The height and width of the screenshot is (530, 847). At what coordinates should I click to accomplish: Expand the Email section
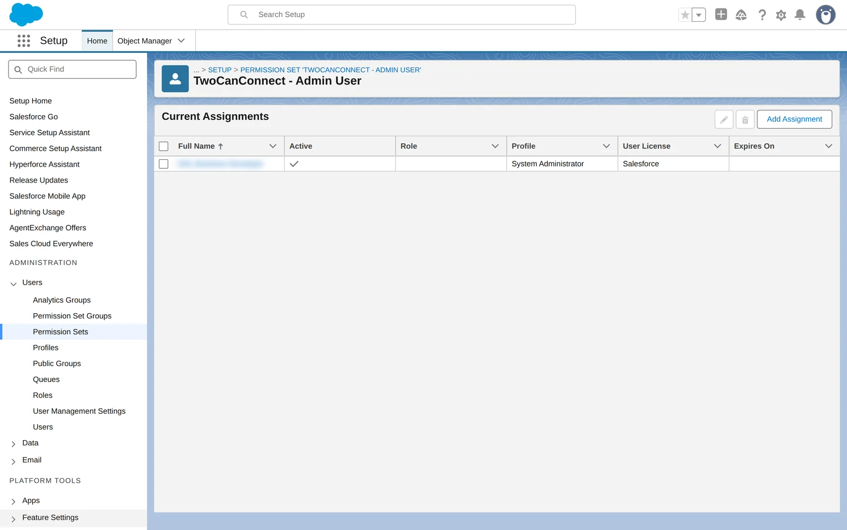coord(13,461)
